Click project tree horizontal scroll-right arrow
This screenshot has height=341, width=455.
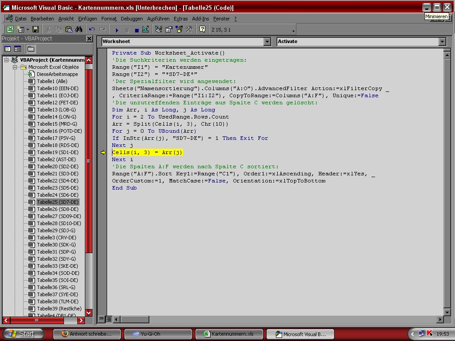click(x=81, y=321)
